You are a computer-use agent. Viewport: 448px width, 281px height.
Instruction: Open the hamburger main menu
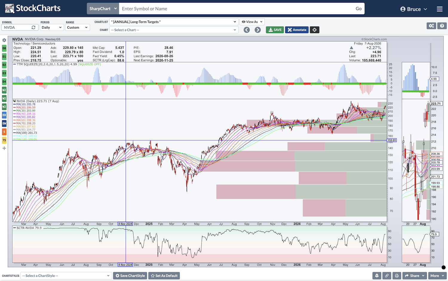click(440, 9)
